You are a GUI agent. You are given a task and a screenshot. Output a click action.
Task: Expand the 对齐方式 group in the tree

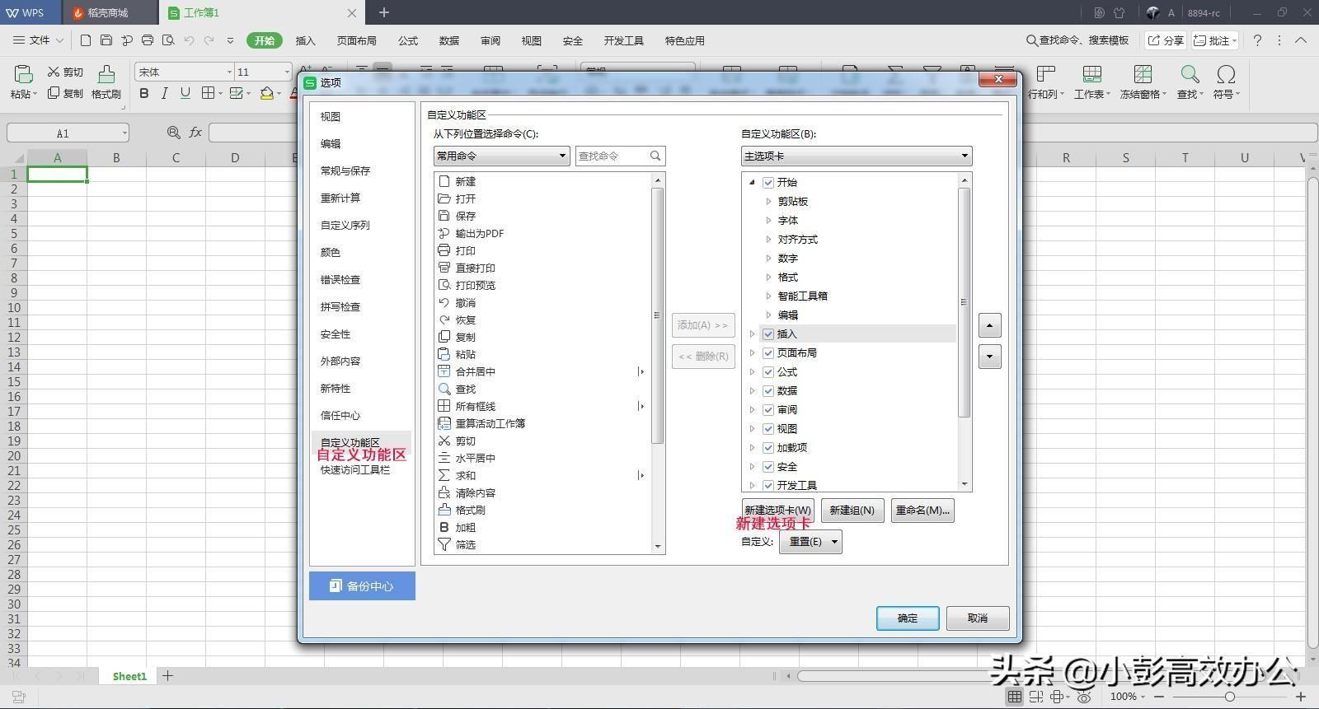pyautogui.click(x=768, y=240)
